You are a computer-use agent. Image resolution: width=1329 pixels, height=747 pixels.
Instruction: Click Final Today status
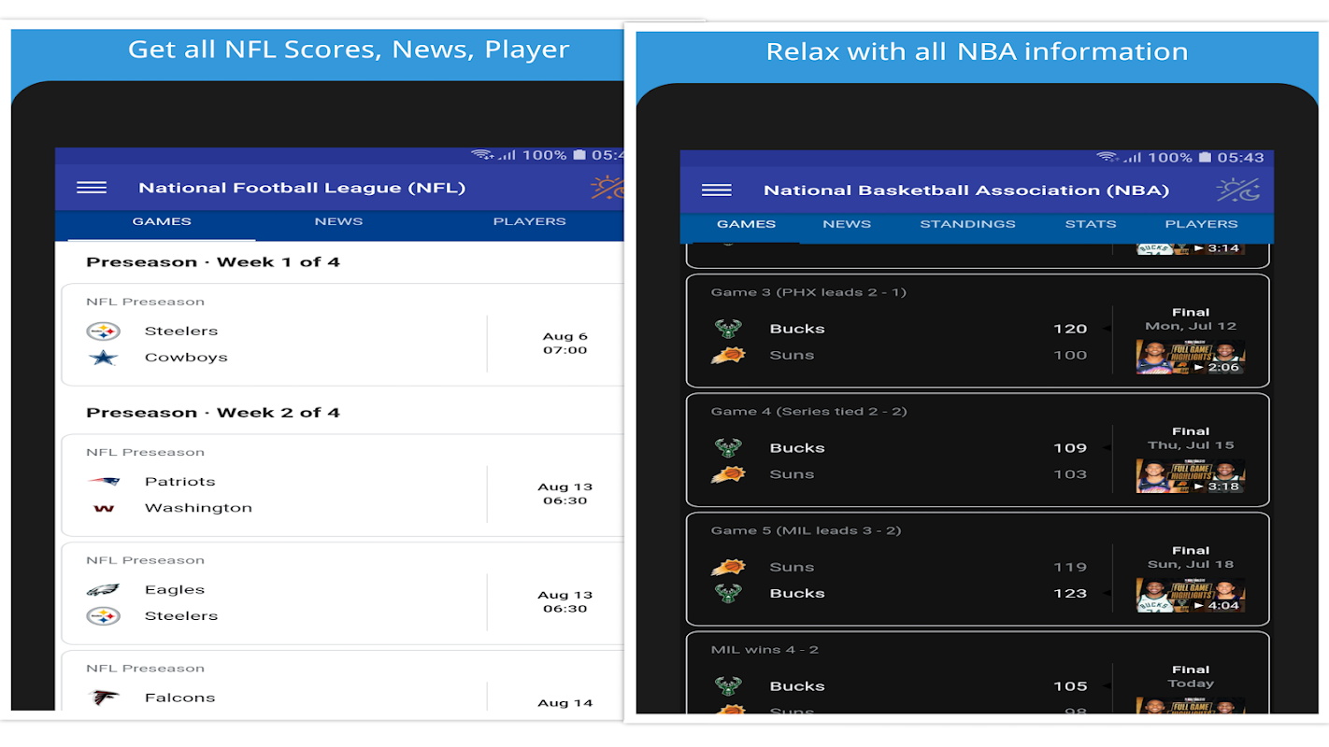coord(1191,676)
